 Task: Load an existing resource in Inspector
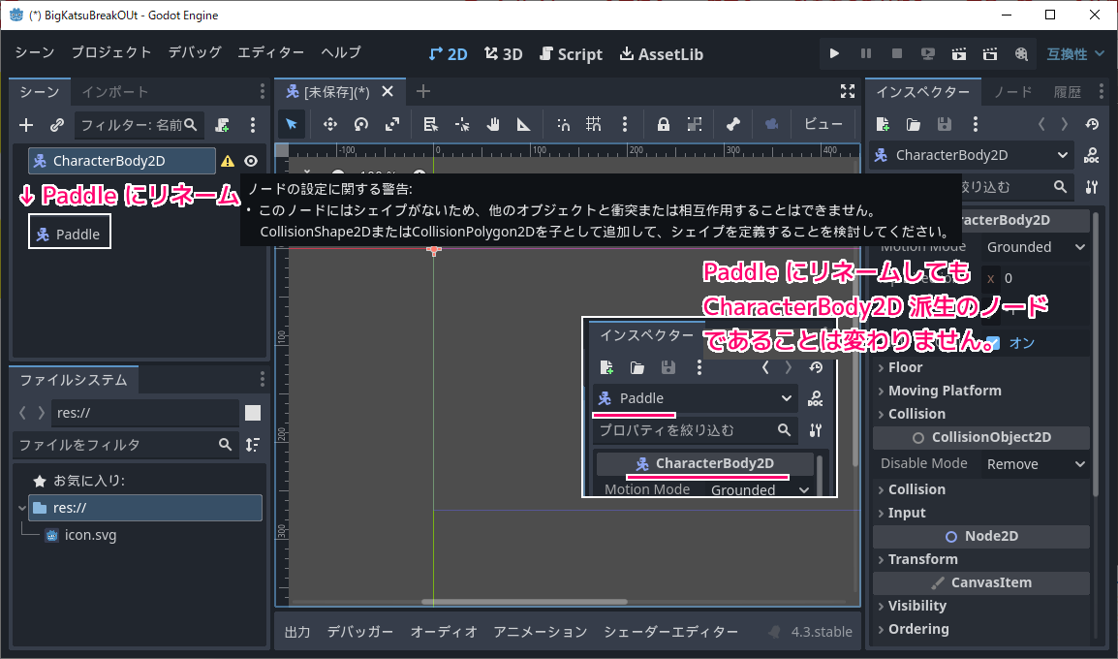pos(914,124)
